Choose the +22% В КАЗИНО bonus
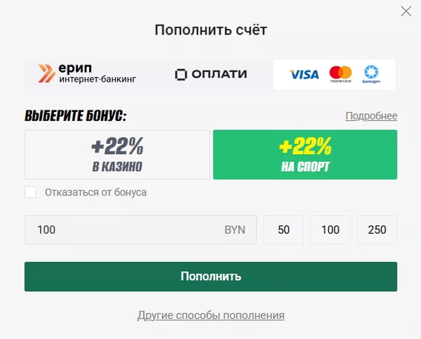The image size is (421, 339). (117, 155)
